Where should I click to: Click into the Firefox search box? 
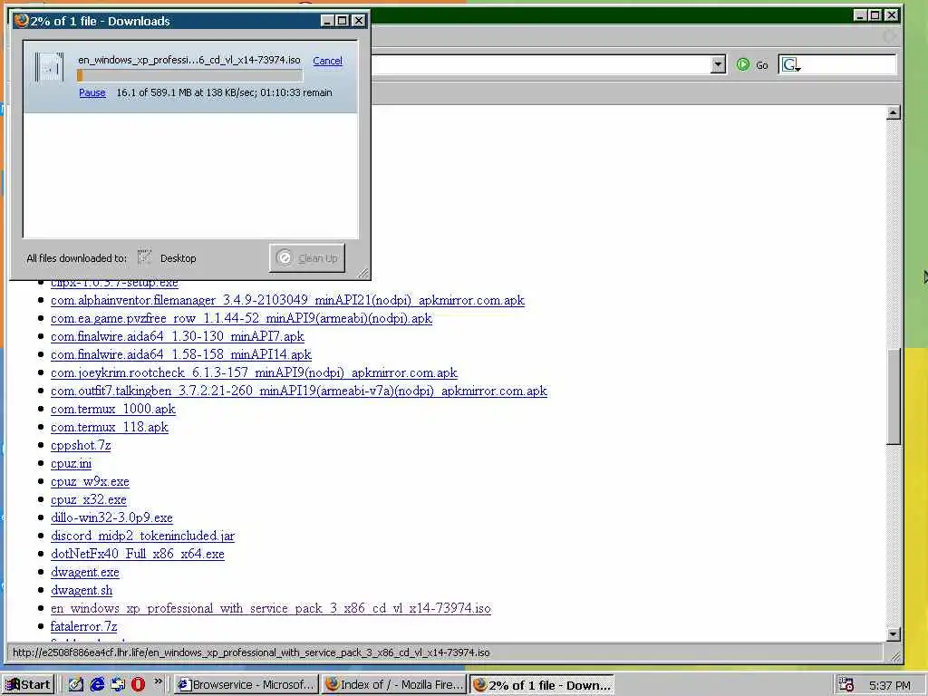coord(848,64)
